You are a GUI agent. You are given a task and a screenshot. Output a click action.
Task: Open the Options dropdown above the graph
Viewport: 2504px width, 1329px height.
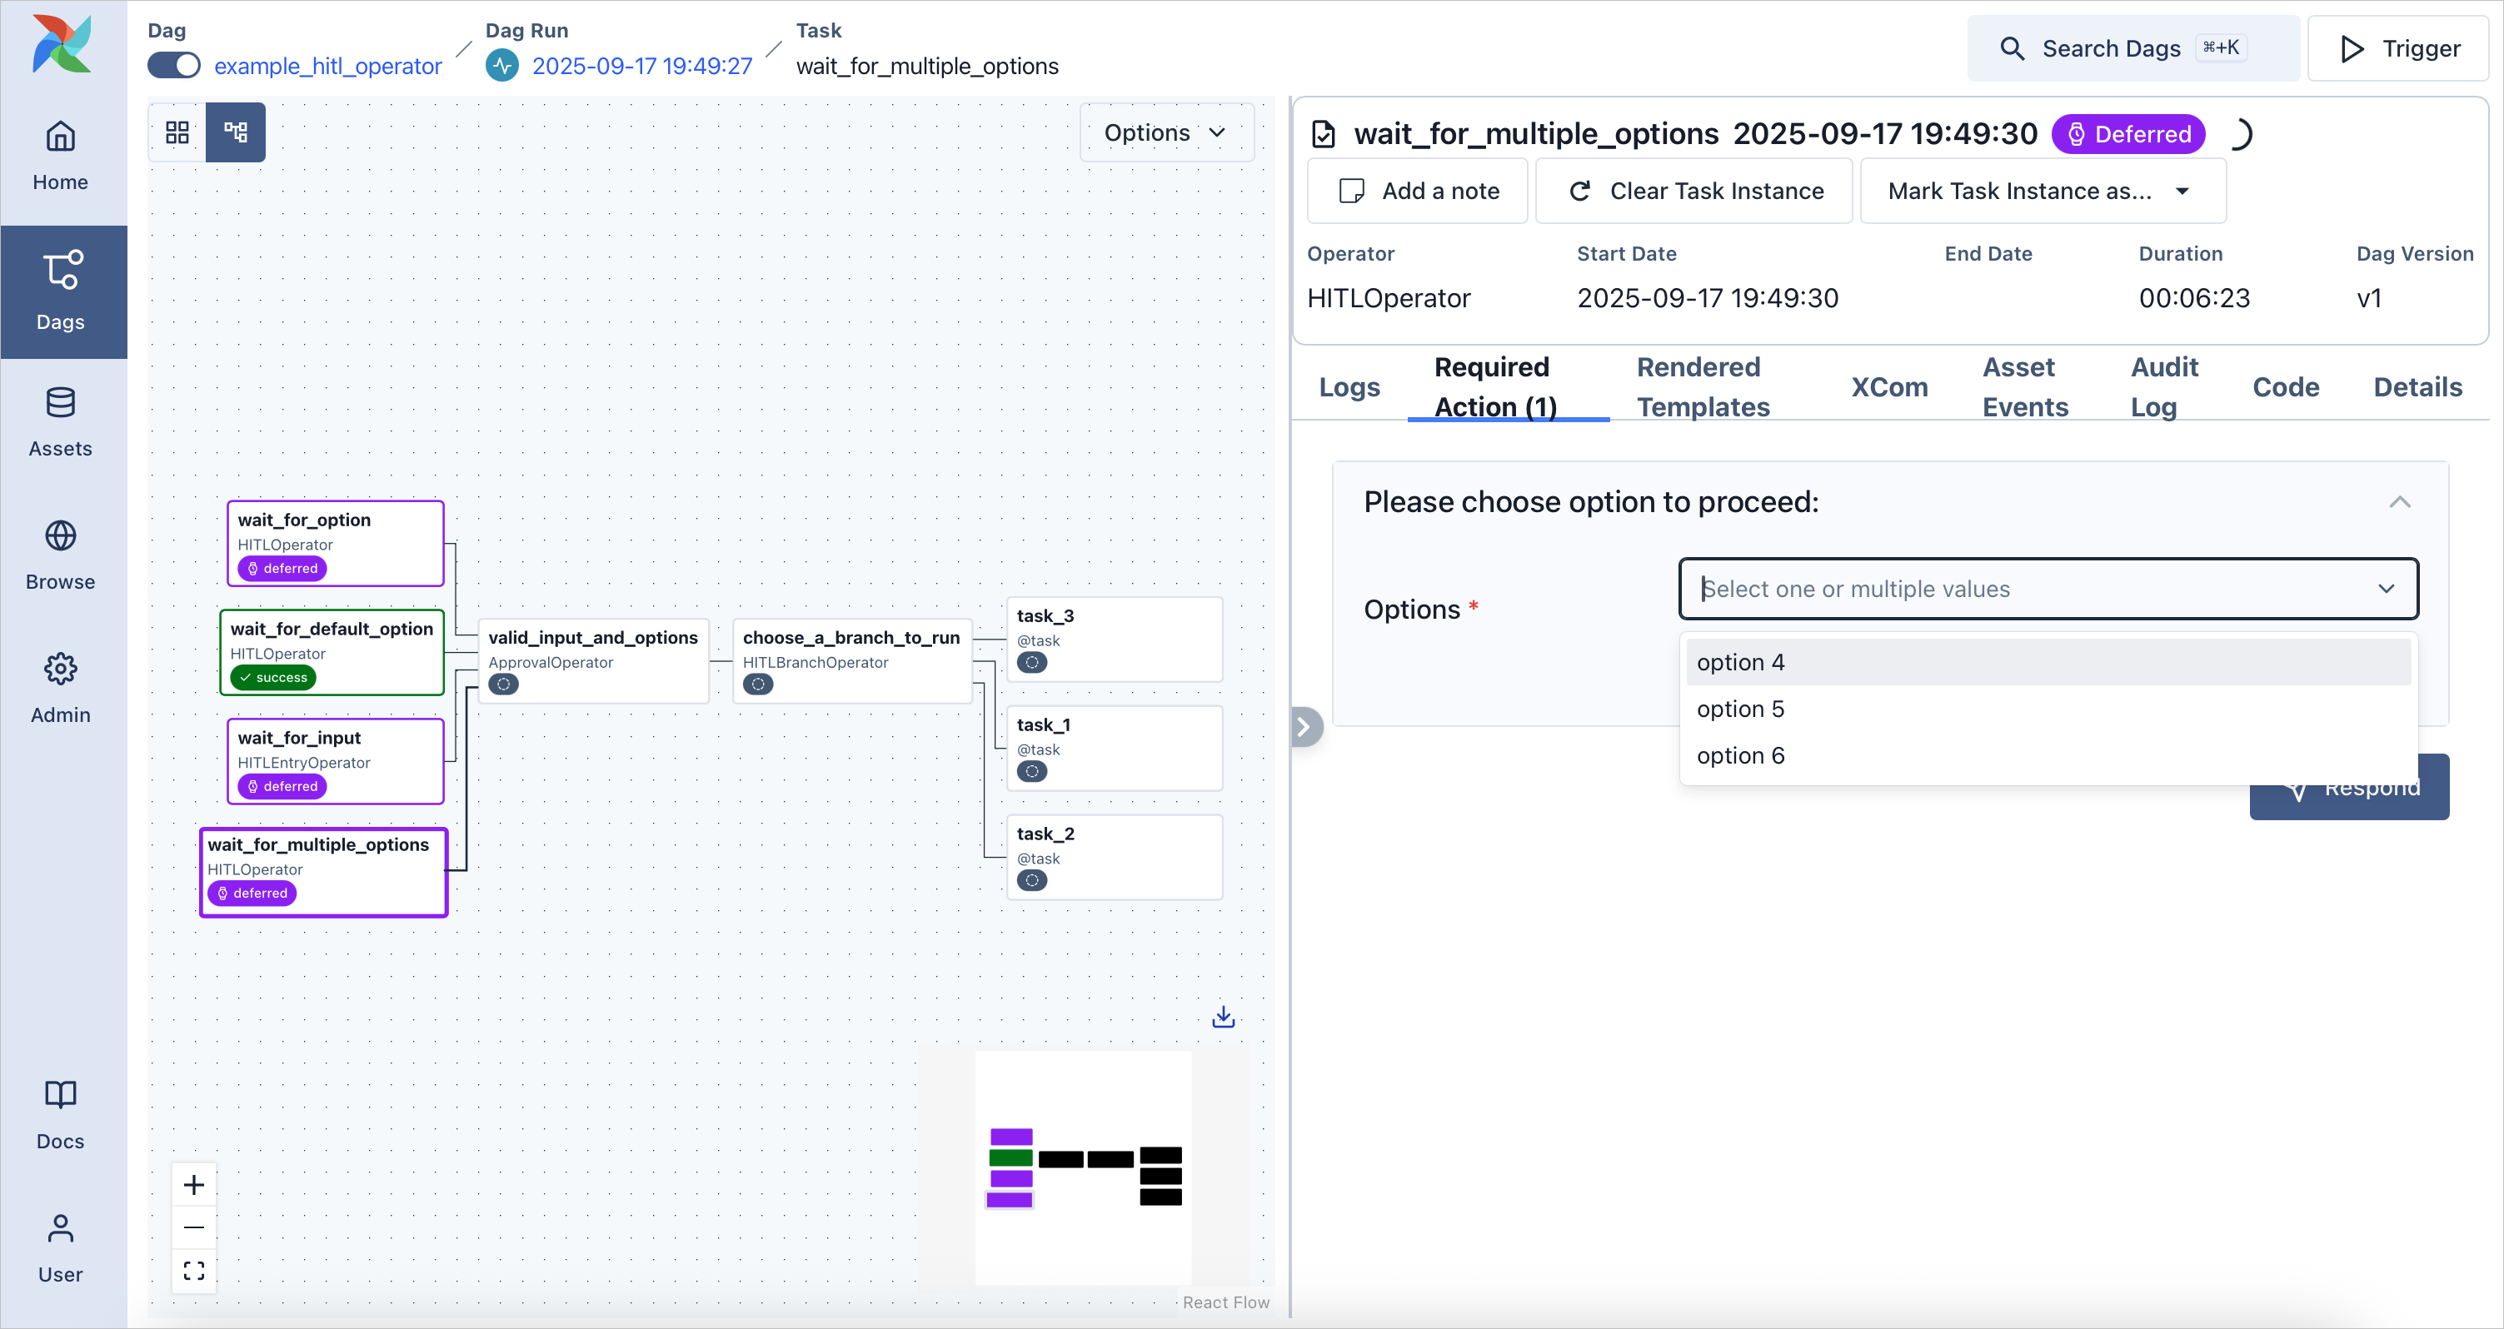[x=1165, y=132]
